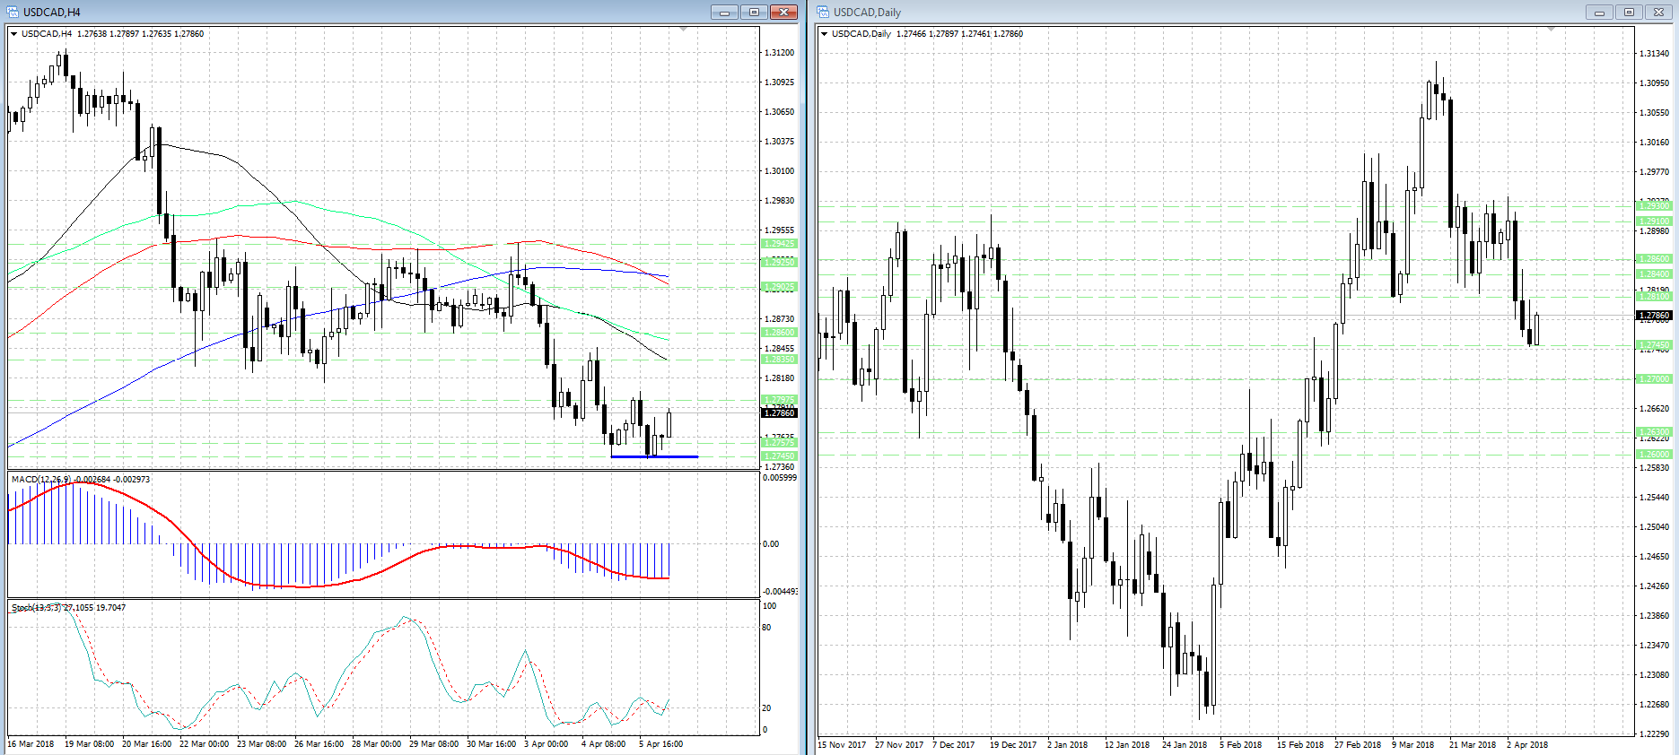
Task: Activate the USDCAD,Daily window title bar
Action: click(1167, 12)
